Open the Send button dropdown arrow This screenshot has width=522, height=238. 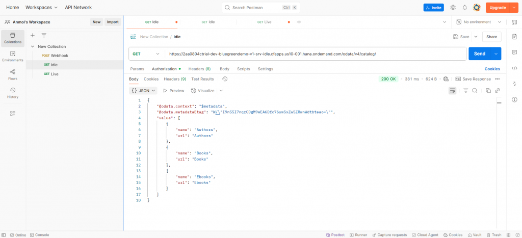tap(497, 54)
